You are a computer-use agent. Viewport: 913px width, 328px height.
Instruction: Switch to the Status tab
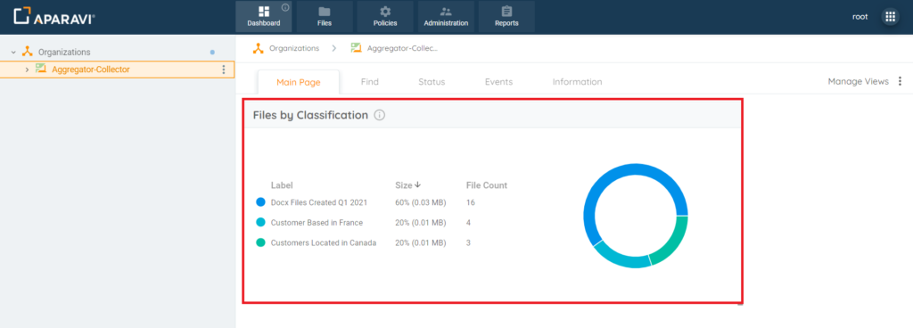(x=432, y=82)
